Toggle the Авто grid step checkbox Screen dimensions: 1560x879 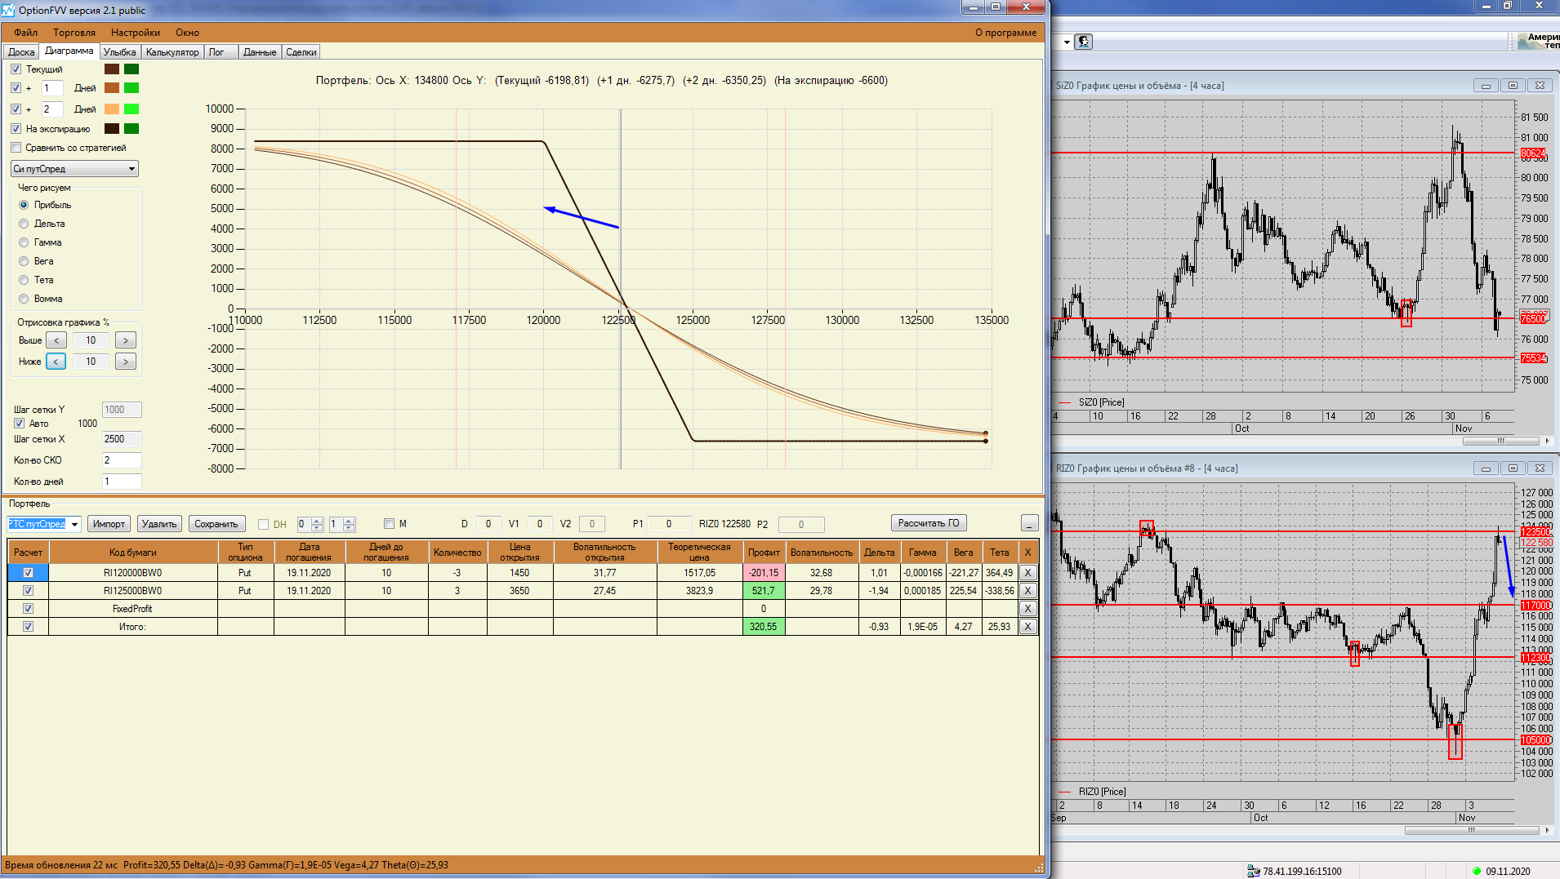[x=19, y=424]
